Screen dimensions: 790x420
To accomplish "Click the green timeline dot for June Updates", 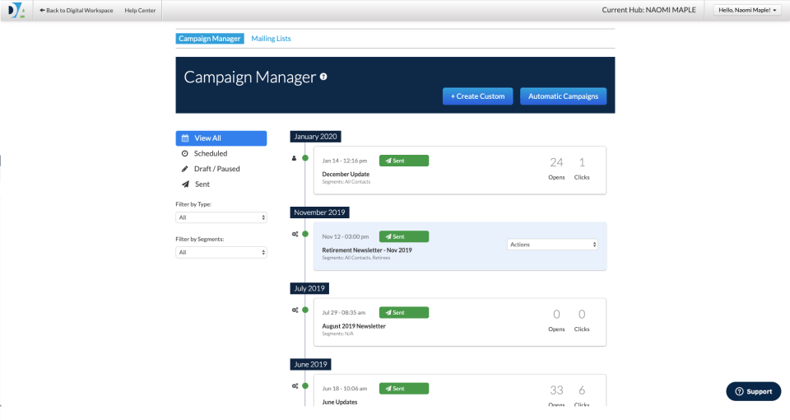I will point(305,386).
